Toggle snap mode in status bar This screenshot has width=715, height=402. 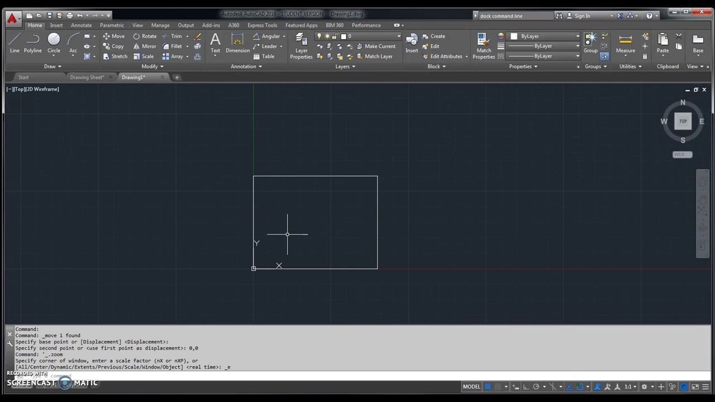pyautogui.click(x=498, y=386)
